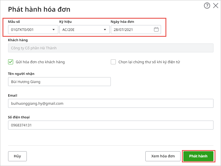The height and width of the screenshot is (166, 221).
Task: Click the Ngày hóa đơn field label
Action: pos(122,22)
